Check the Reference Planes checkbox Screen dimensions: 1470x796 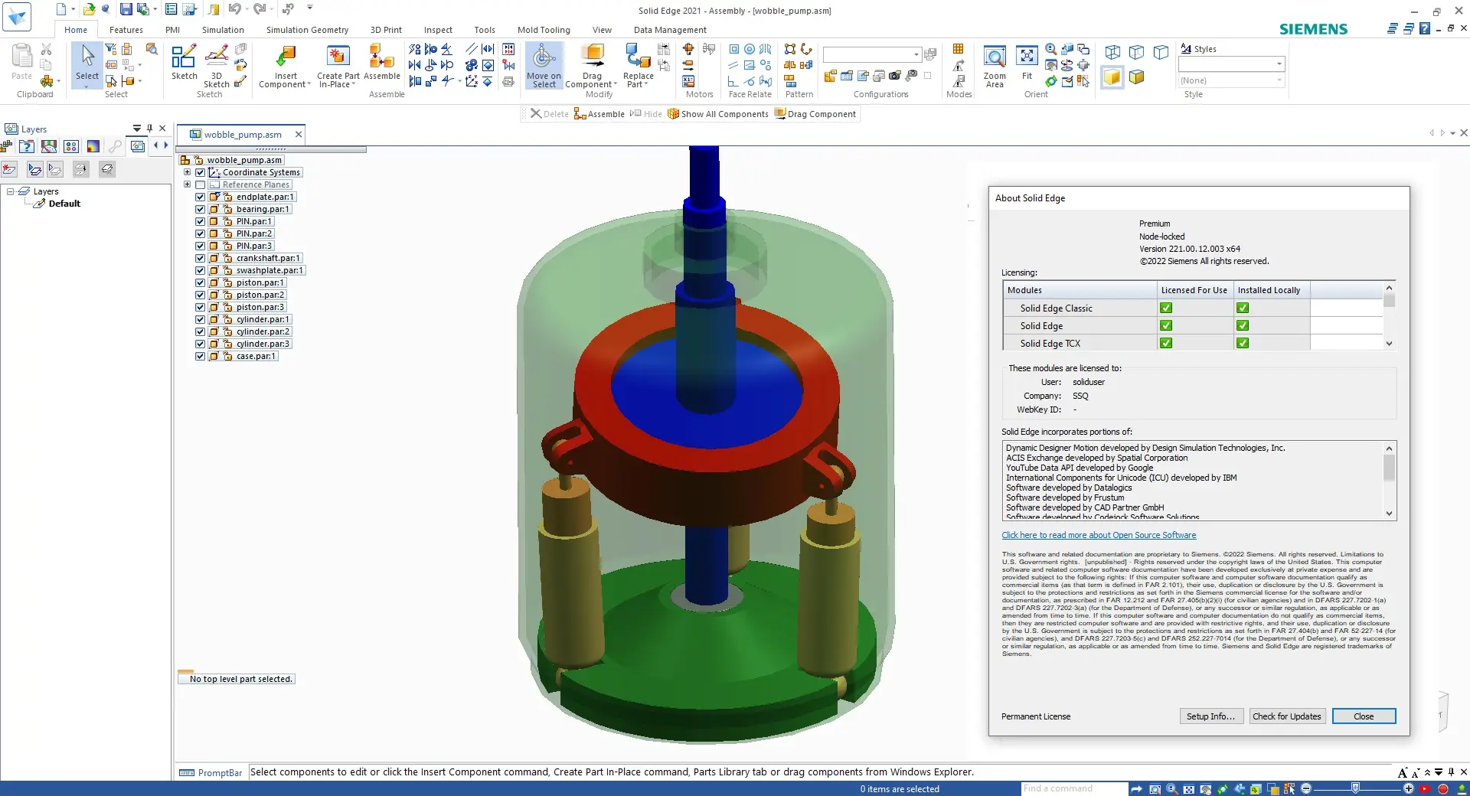click(x=200, y=184)
